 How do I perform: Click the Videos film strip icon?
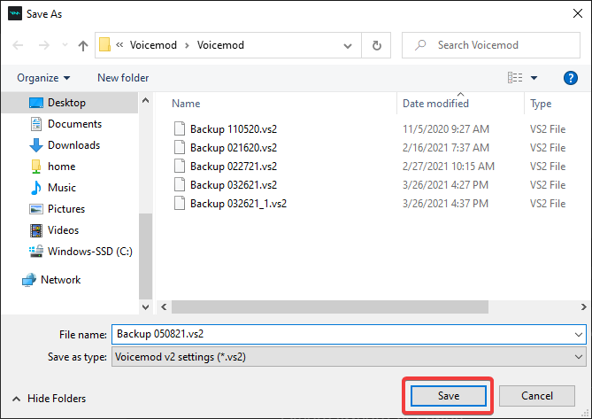(36, 230)
